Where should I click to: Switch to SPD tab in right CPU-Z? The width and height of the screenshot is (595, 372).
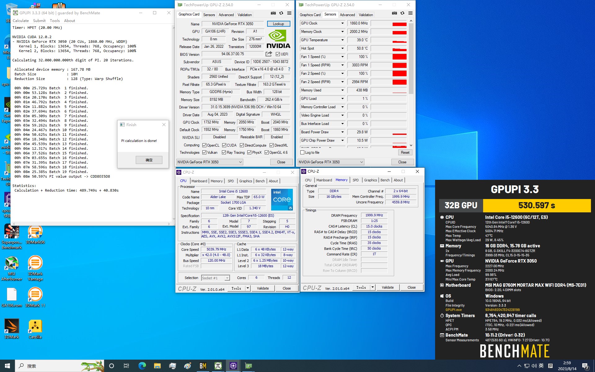355,180
